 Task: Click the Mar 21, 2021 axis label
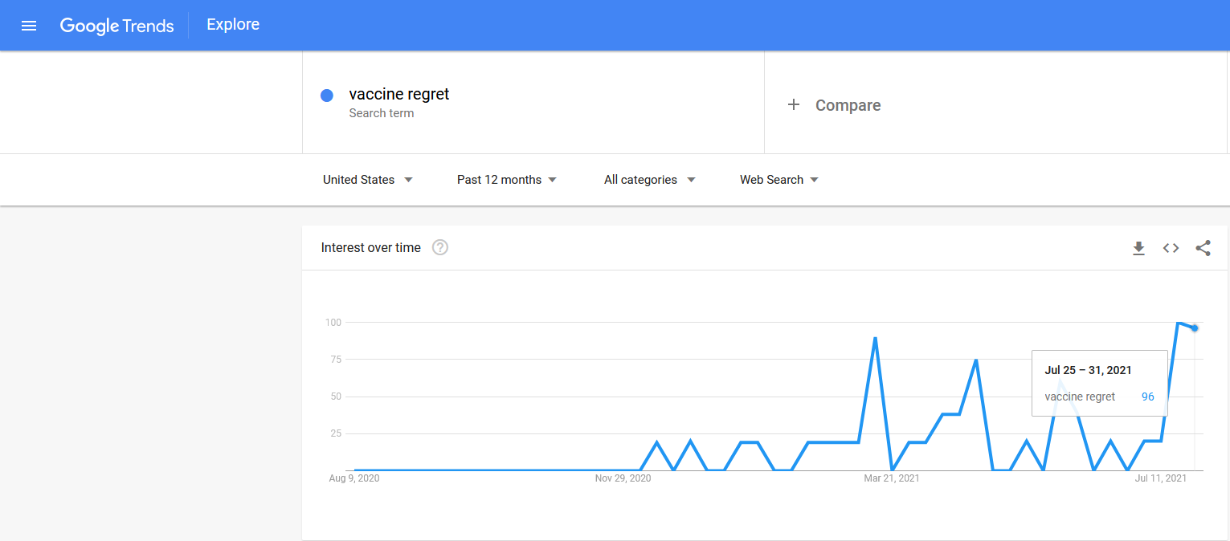click(x=892, y=478)
